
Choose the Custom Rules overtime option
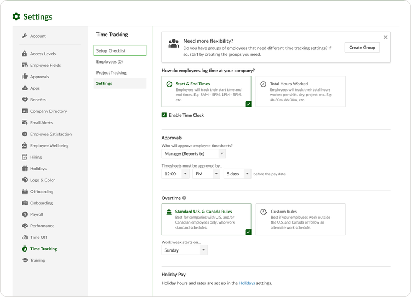[x=300, y=219]
